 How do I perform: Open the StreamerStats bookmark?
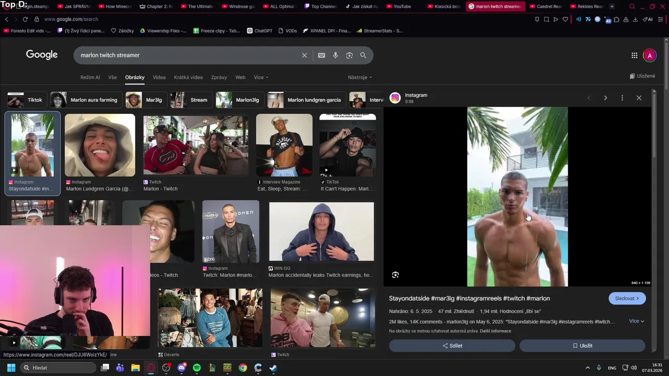pyautogui.click(x=379, y=31)
